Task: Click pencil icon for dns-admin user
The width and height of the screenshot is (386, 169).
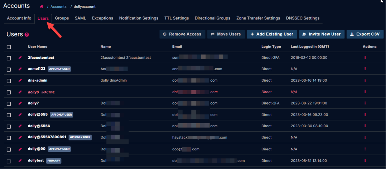Action: (20, 80)
